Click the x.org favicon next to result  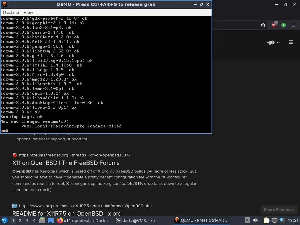15,206
